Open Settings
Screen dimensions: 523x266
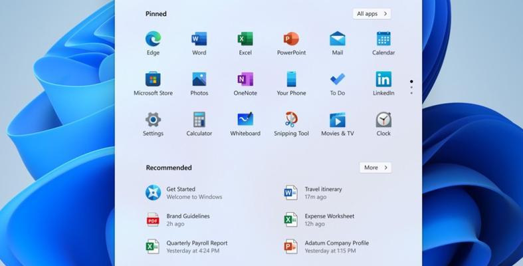tap(153, 124)
